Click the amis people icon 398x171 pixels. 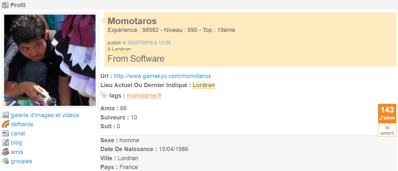pos(6,152)
